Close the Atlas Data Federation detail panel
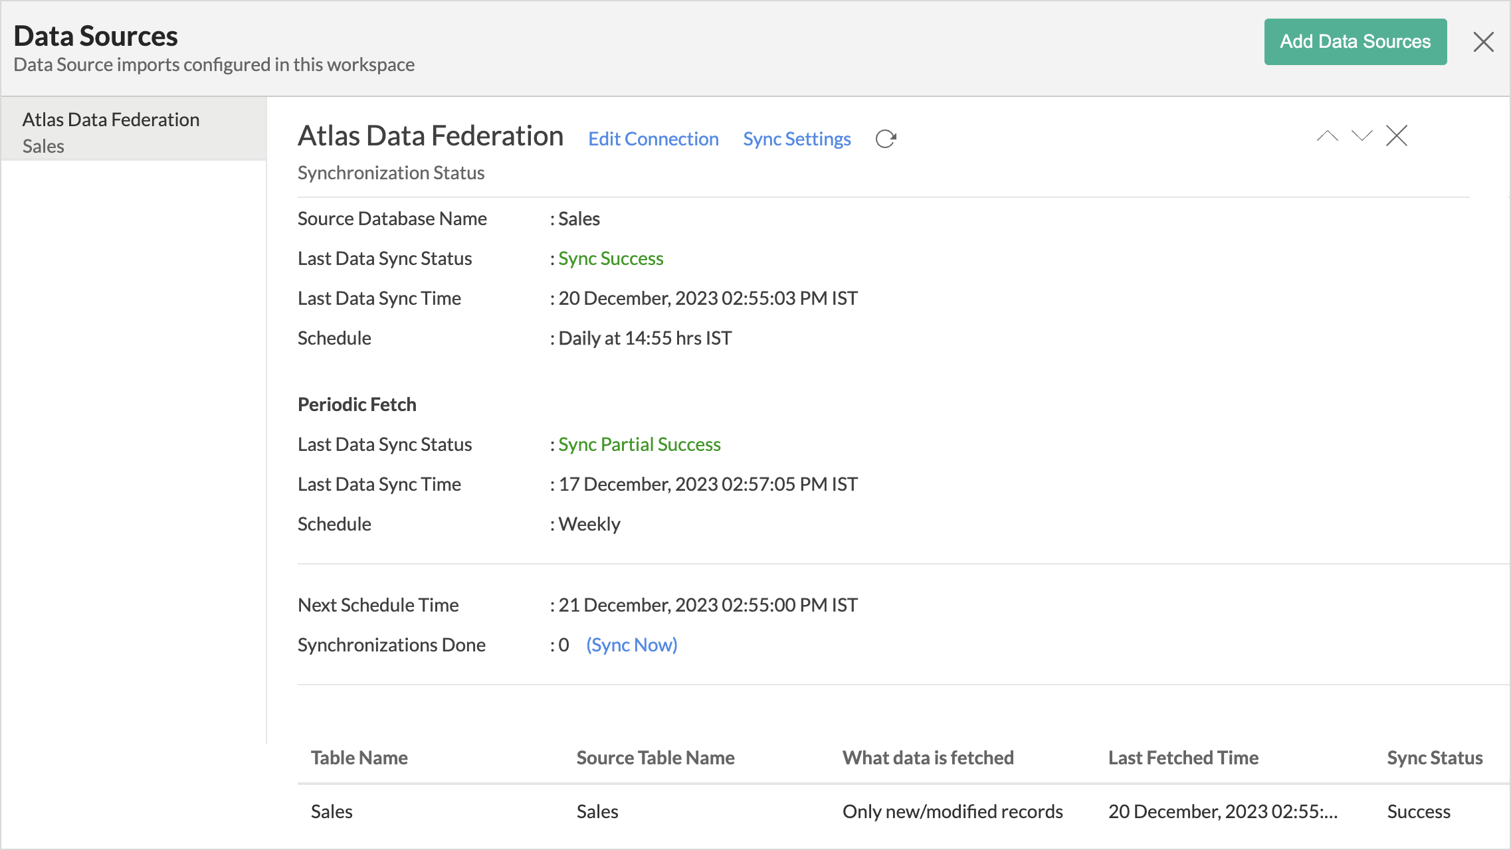 coord(1397,136)
